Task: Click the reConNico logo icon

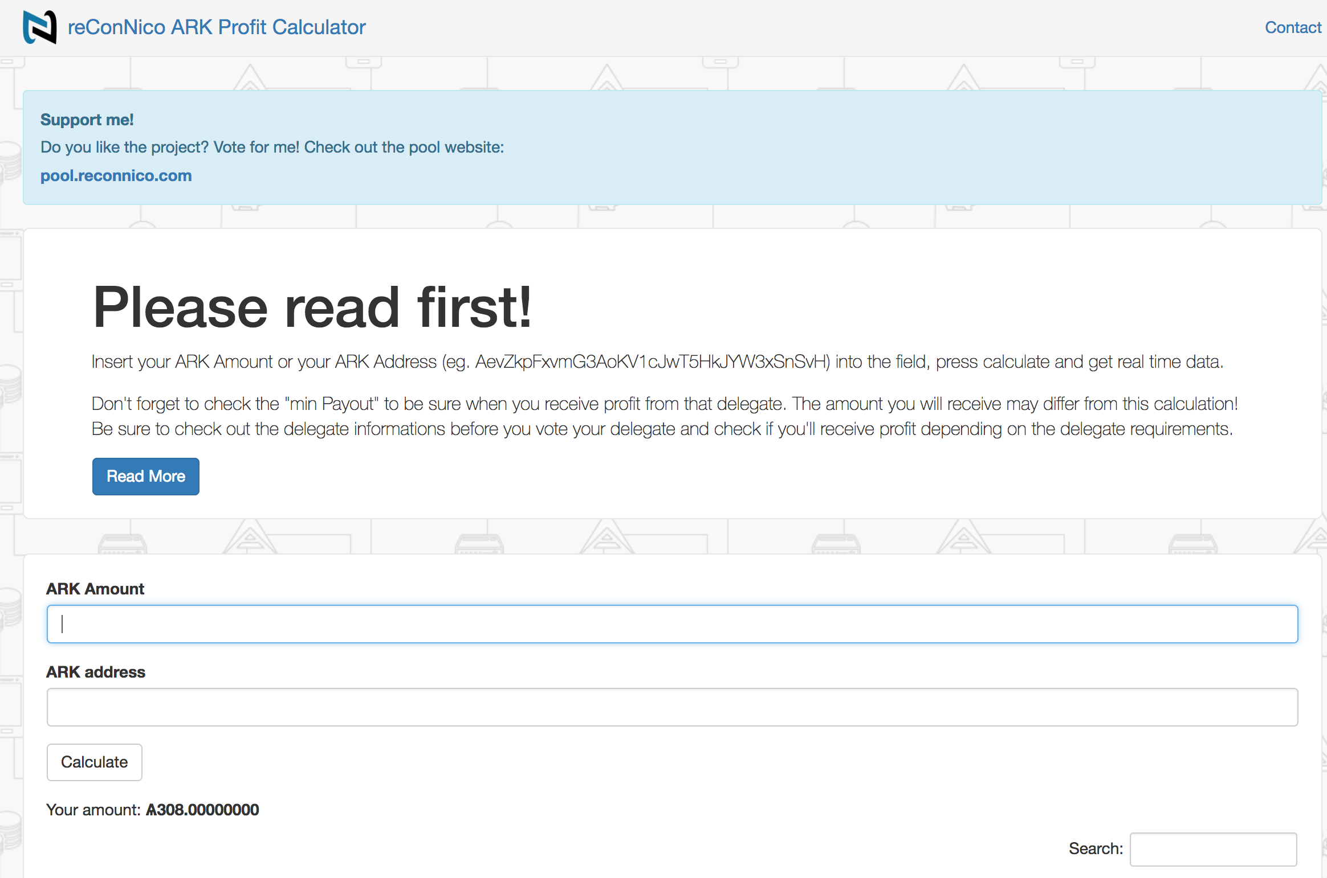Action: click(40, 27)
